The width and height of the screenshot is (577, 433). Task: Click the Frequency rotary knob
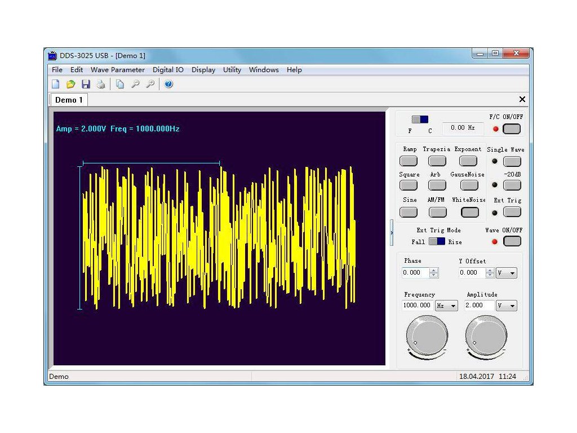[x=427, y=337]
